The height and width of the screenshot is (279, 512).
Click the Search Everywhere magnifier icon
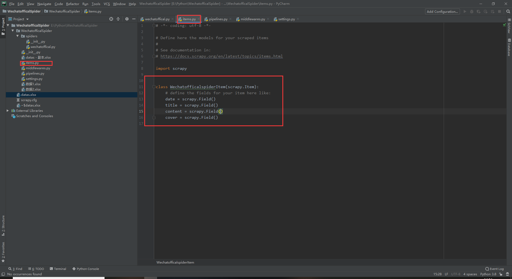tap(508, 11)
